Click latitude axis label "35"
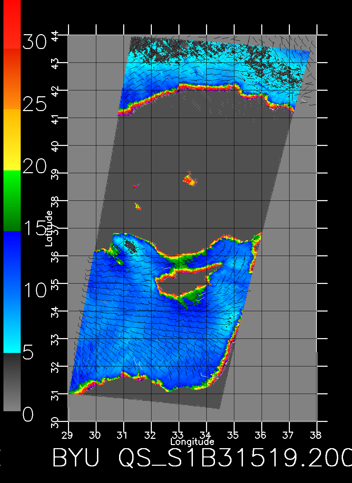Image resolution: width=352 pixels, height=483 pixels. coord(55,284)
